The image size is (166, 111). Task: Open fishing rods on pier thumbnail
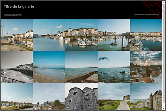coord(82,67)
